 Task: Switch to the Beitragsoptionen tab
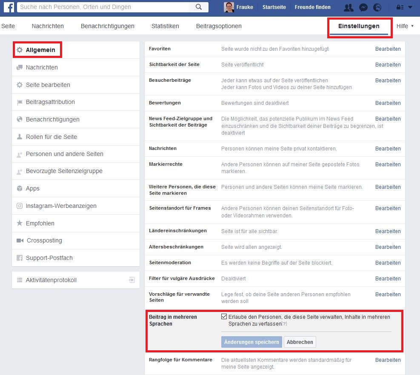[x=219, y=26]
